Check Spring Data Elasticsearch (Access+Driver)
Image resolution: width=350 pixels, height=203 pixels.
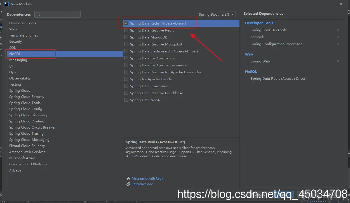click(x=126, y=51)
